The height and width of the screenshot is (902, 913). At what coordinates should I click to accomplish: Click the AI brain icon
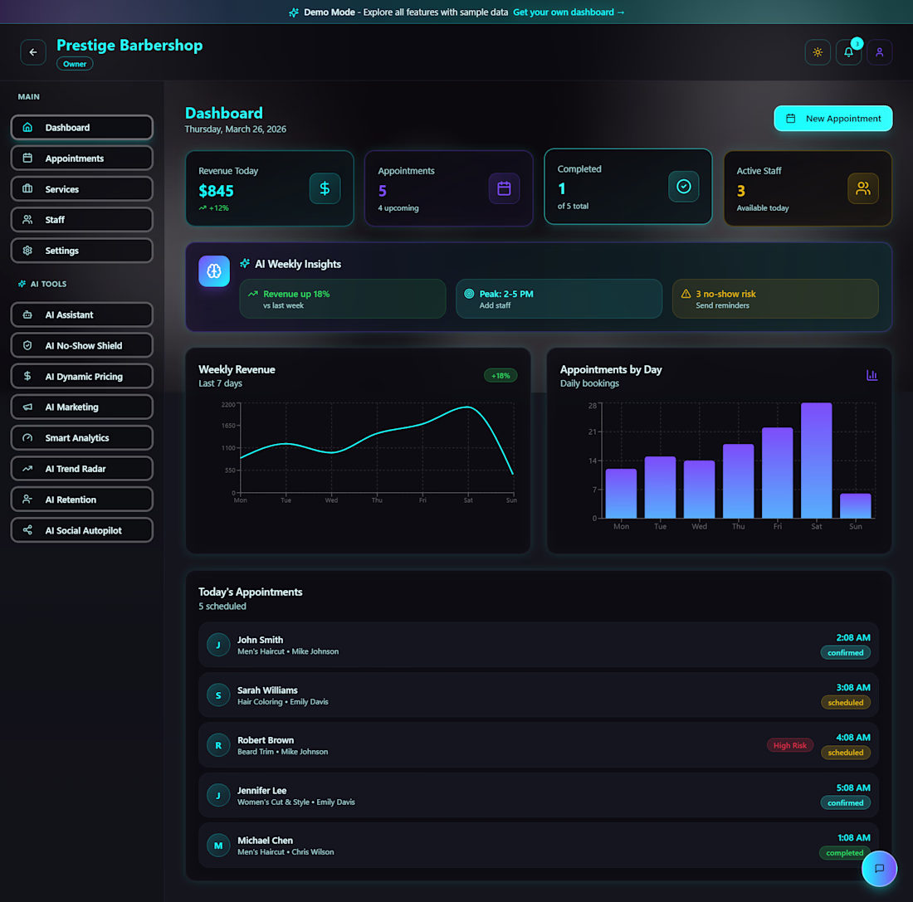pos(214,271)
